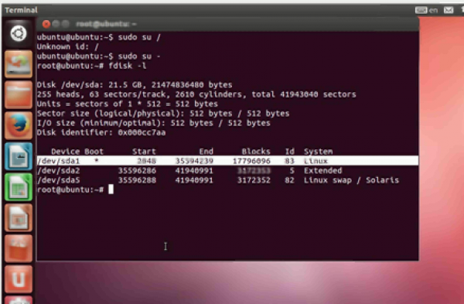This screenshot has height=304, width=464.
Task: Open the Files folder launcher icon
Action: point(19,94)
